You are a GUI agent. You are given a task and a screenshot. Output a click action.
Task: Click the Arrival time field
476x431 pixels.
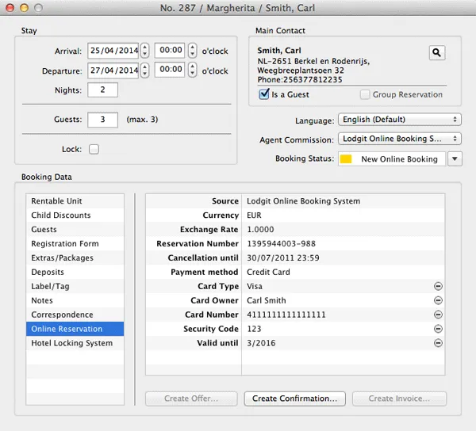coord(170,50)
